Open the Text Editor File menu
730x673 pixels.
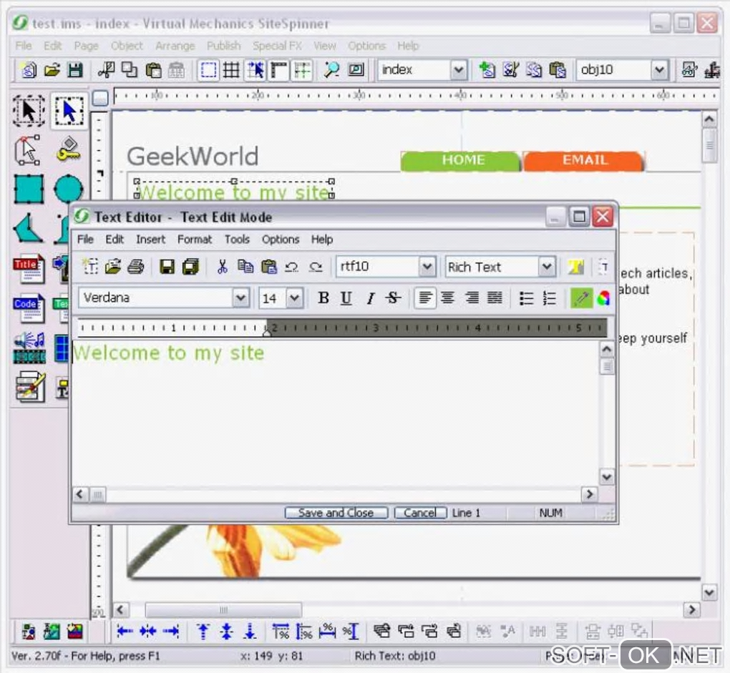click(x=85, y=239)
